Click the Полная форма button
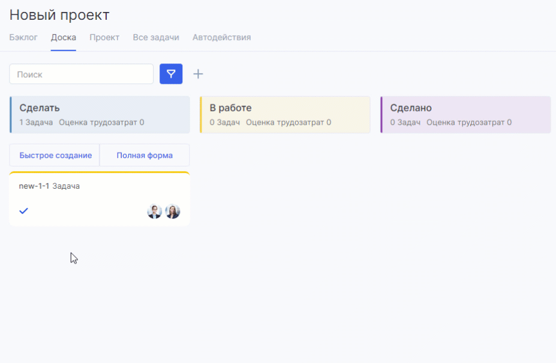The height and width of the screenshot is (363, 556). coord(145,155)
